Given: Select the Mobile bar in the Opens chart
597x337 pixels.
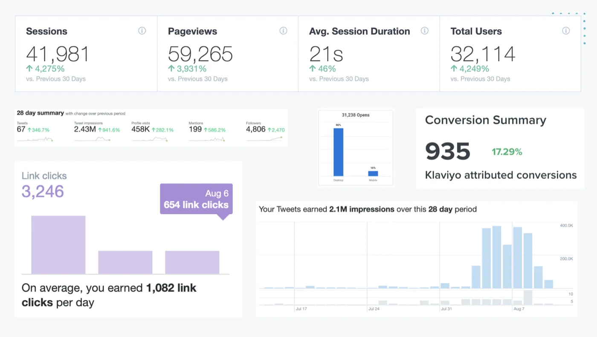Looking at the screenshot, I should 373,173.
